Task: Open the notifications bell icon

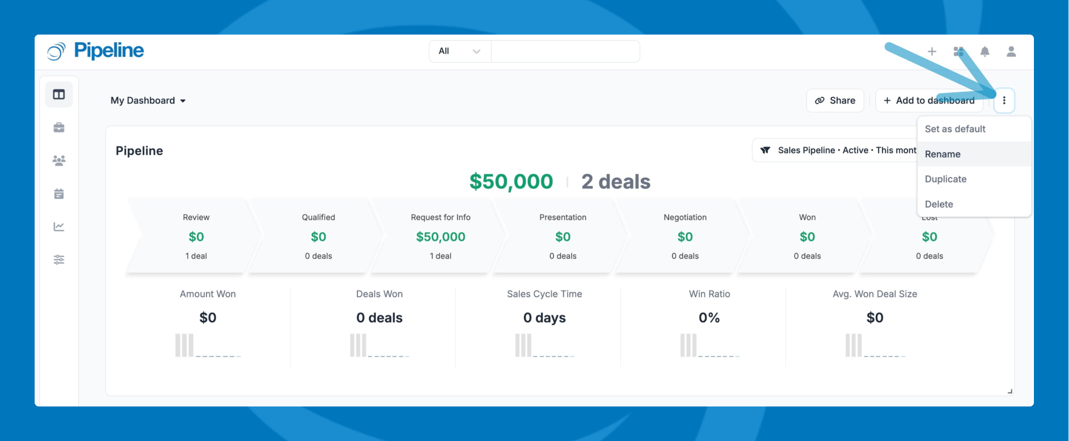Action: click(985, 51)
